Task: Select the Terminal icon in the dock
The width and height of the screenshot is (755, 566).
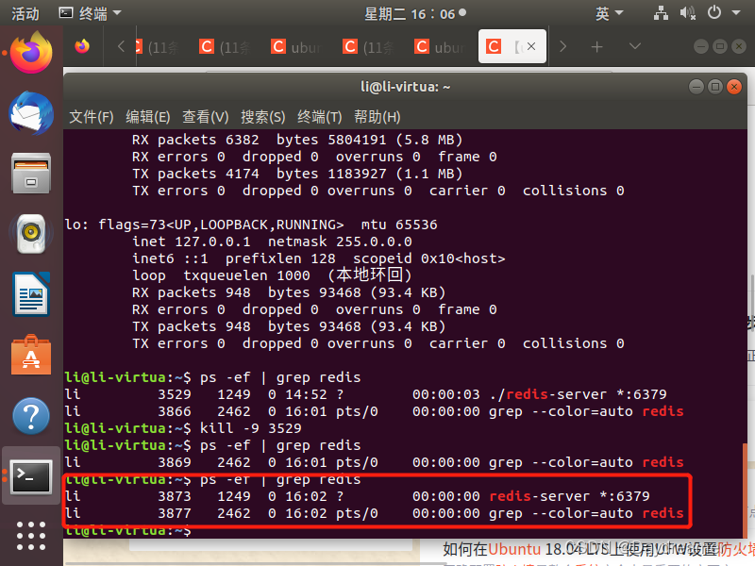Action: click(x=30, y=476)
